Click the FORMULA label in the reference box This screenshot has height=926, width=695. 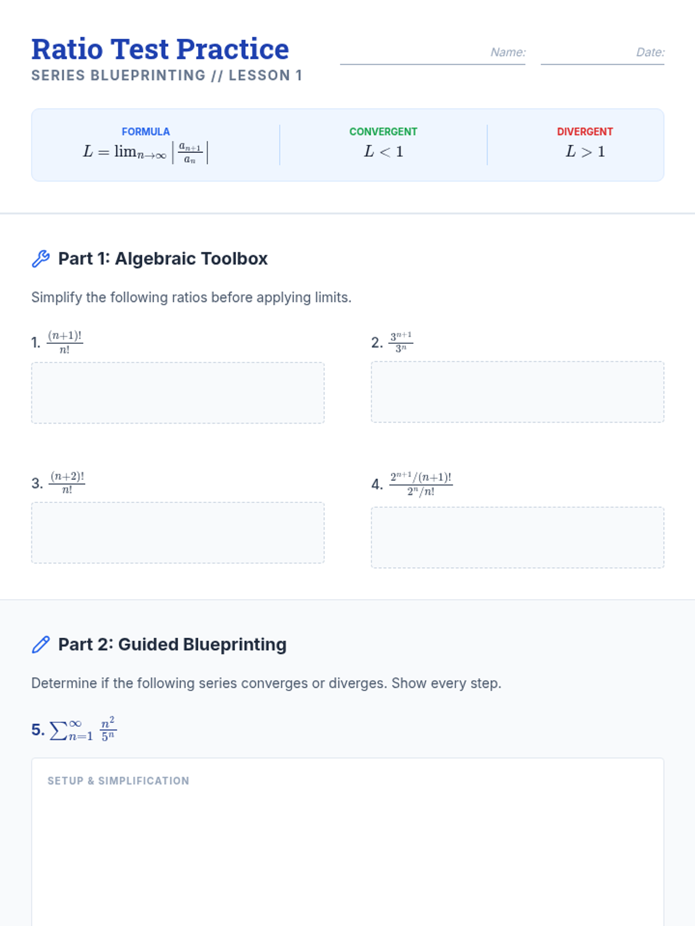[145, 132]
